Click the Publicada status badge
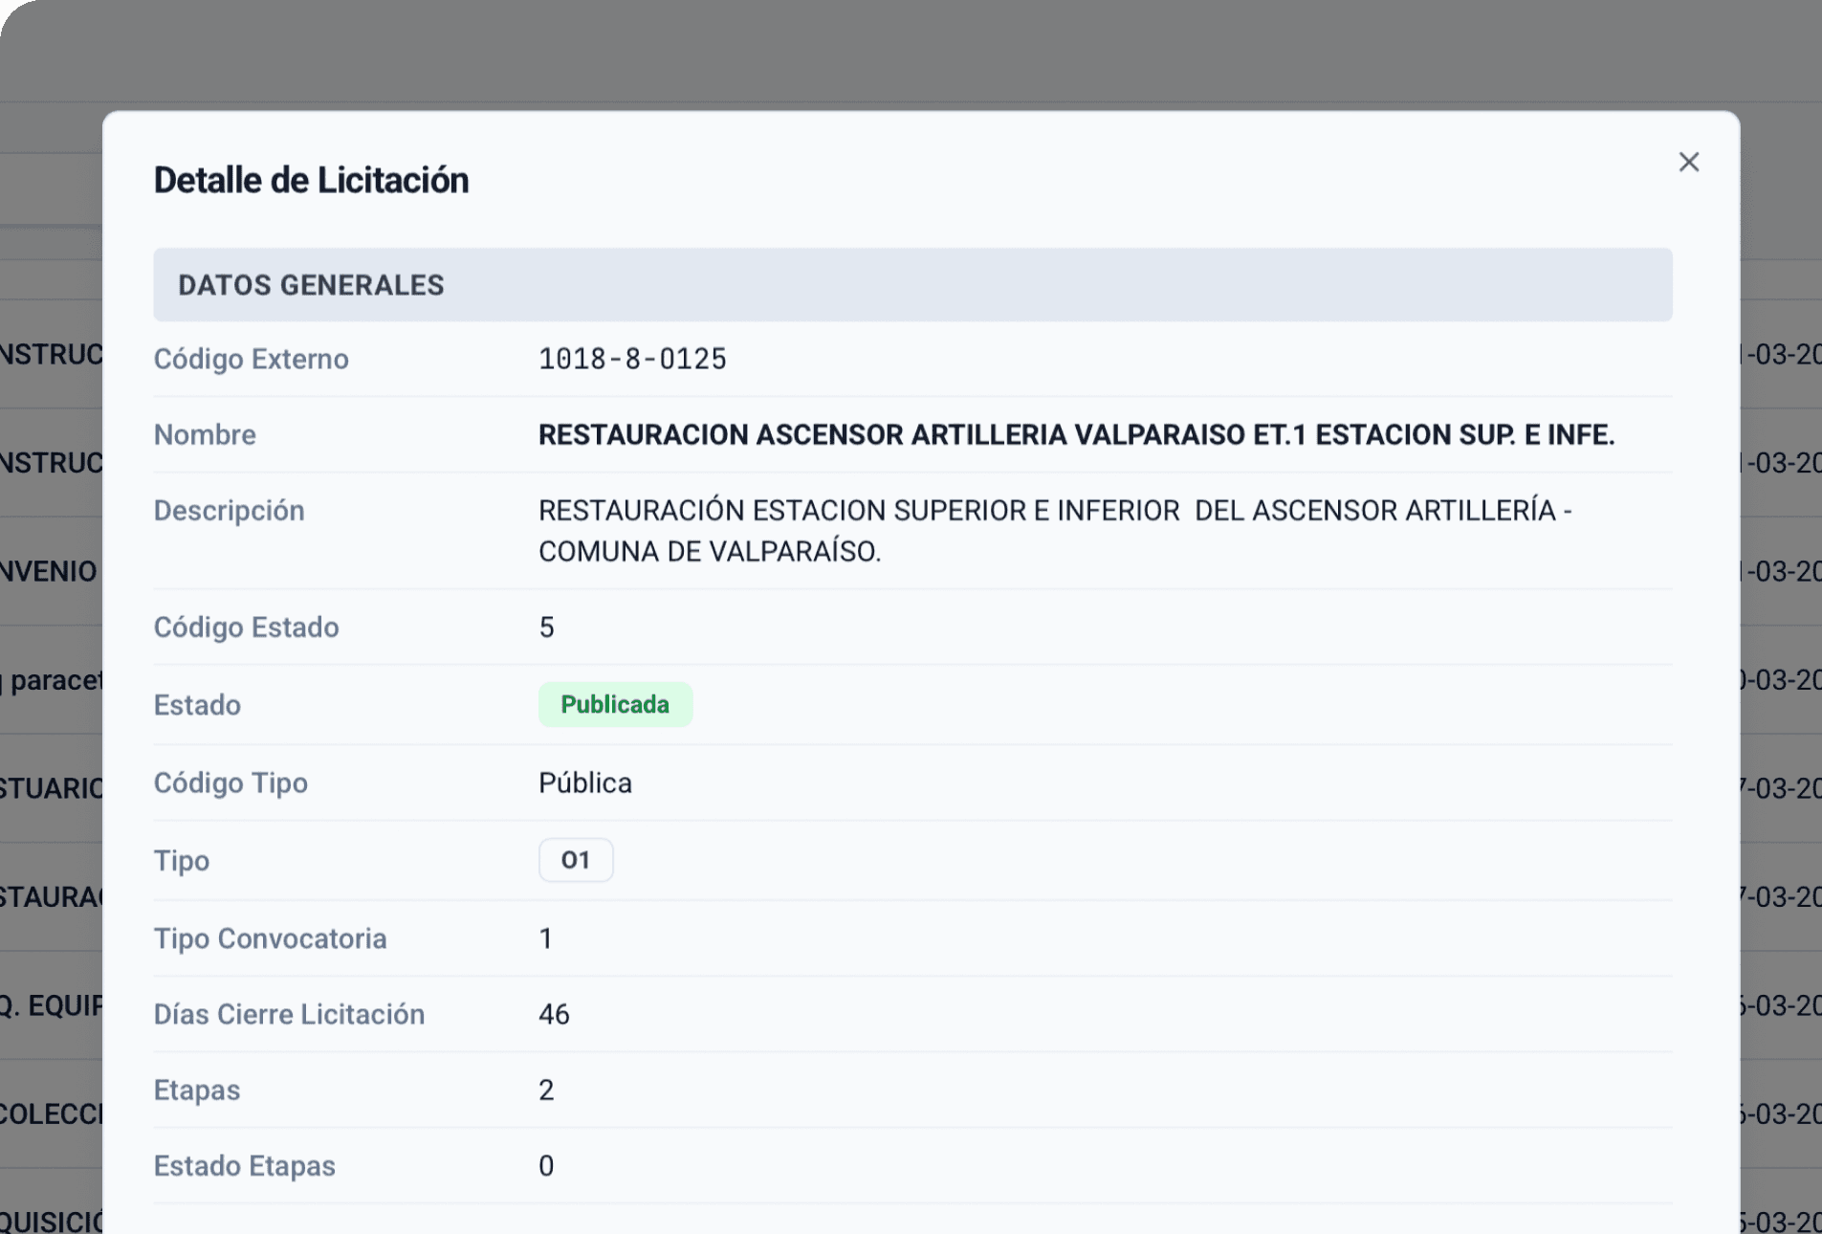The height and width of the screenshot is (1234, 1822). tap(615, 704)
